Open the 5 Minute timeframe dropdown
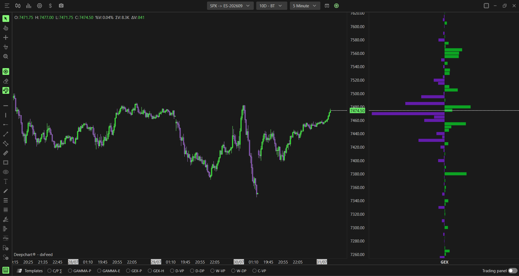The width and height of the screenshot is (519, 276). (x=305, y=6)
